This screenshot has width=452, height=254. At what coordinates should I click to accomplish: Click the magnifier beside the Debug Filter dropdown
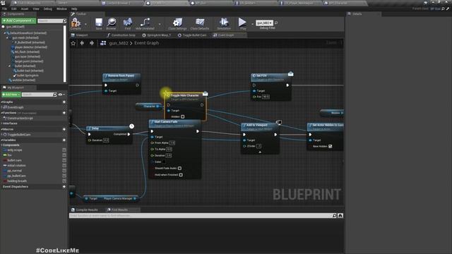coord(276,23)
